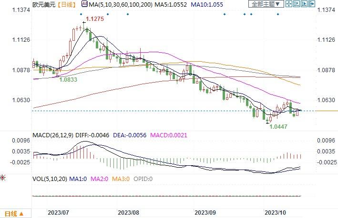Screen dimensions: 338x218
Task: Click the orange 日线 label in header
Action: (x=67, y=4)
